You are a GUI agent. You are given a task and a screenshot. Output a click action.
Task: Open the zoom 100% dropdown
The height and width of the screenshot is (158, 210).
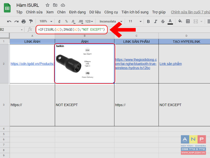tap(46, 21)
